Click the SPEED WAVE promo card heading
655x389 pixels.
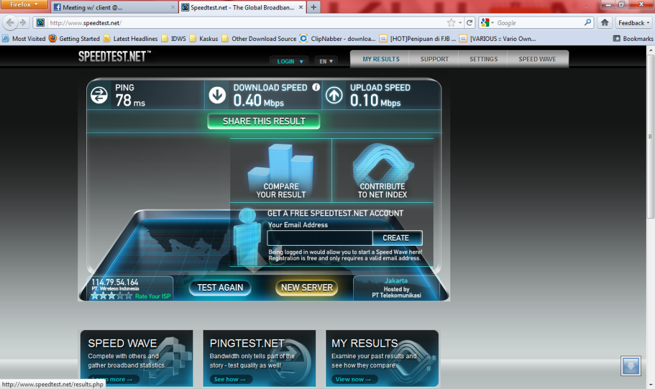[122, 343]
